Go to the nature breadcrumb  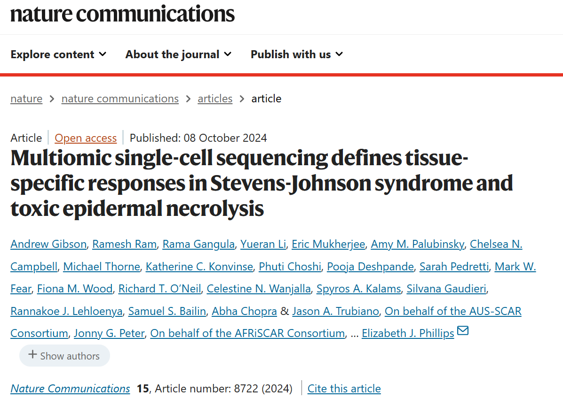[26, 99]
